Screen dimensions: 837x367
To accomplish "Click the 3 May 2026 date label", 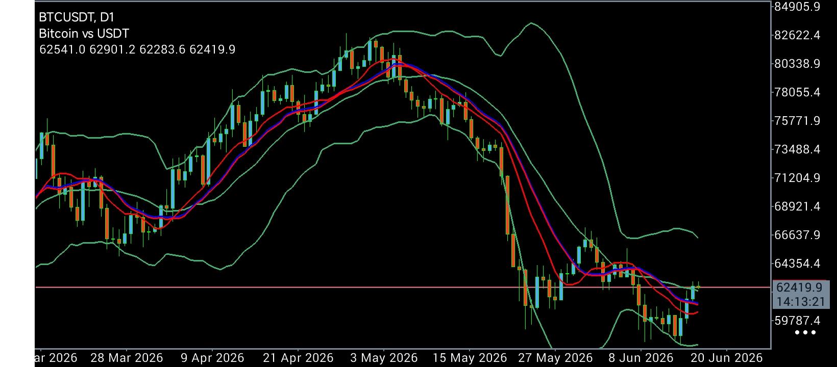I will [x=384, y=358].
